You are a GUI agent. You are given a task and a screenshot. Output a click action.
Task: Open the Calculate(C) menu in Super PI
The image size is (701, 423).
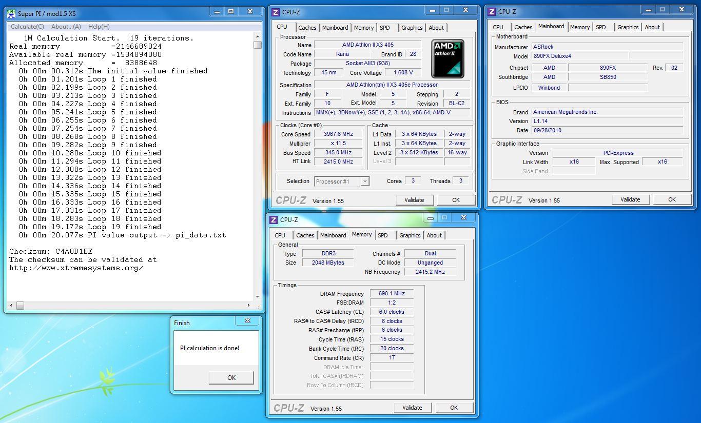coord(27,27)
